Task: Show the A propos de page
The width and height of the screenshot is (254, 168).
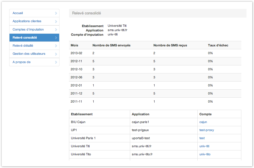Action: [x=22, y=62]
